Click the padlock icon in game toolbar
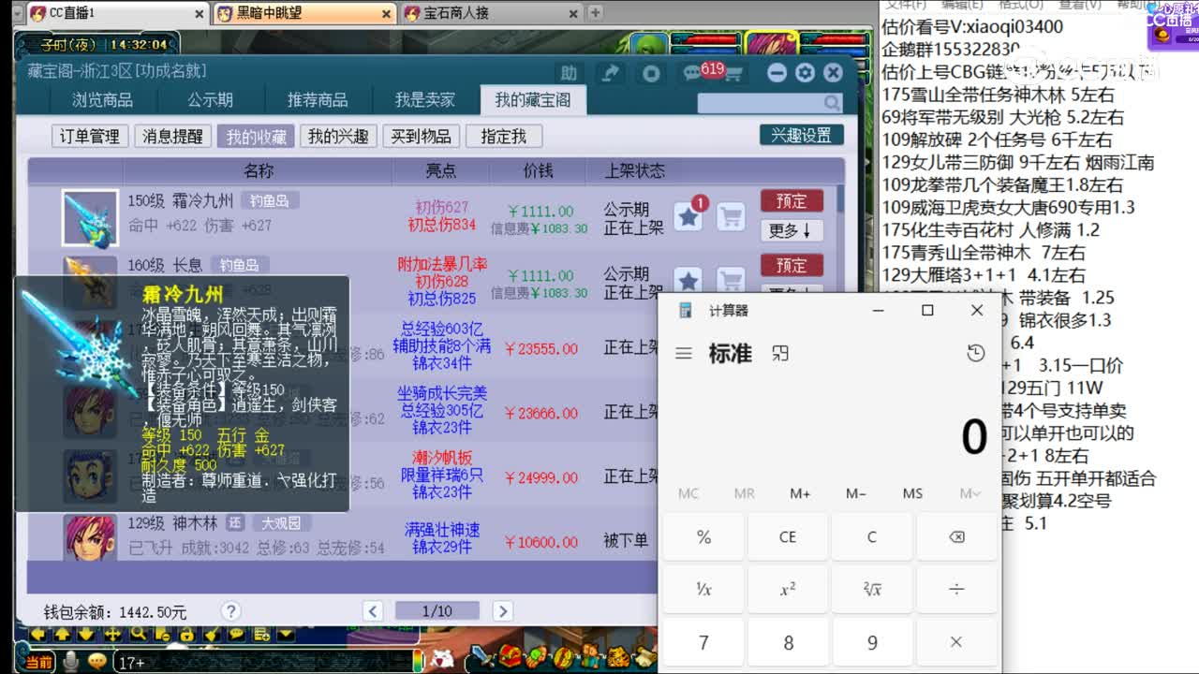 point(186,634)
